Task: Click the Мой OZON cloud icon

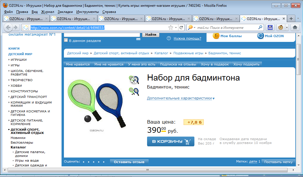Action: coord(260,36)
